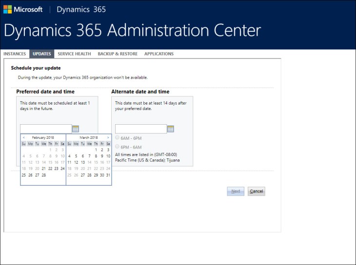Screen dimensions: 356x265
Task: Go to the Applications tab
Action: [159, 54]
